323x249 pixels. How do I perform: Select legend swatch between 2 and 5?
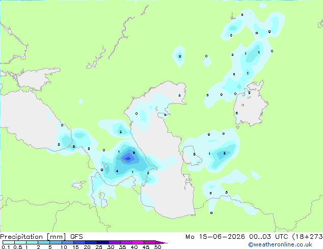click(44, 242)
